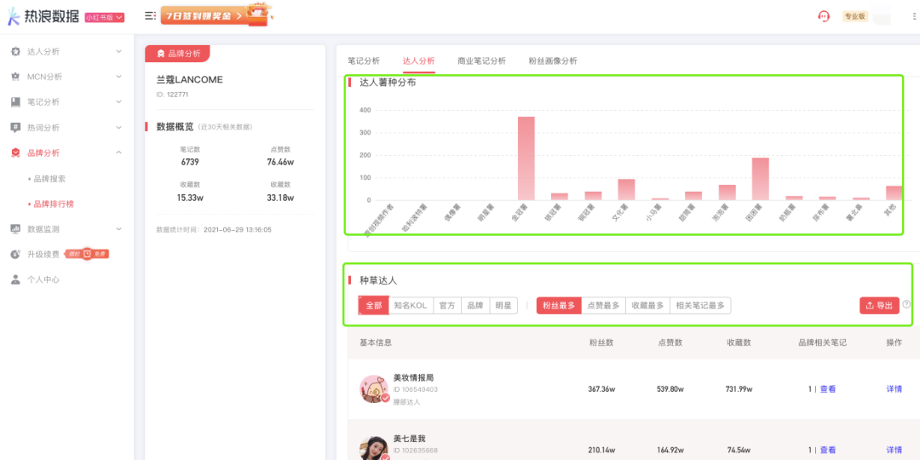Open the 小红书版 version dropdown
The image size is (920, 460).
[105, 18]
